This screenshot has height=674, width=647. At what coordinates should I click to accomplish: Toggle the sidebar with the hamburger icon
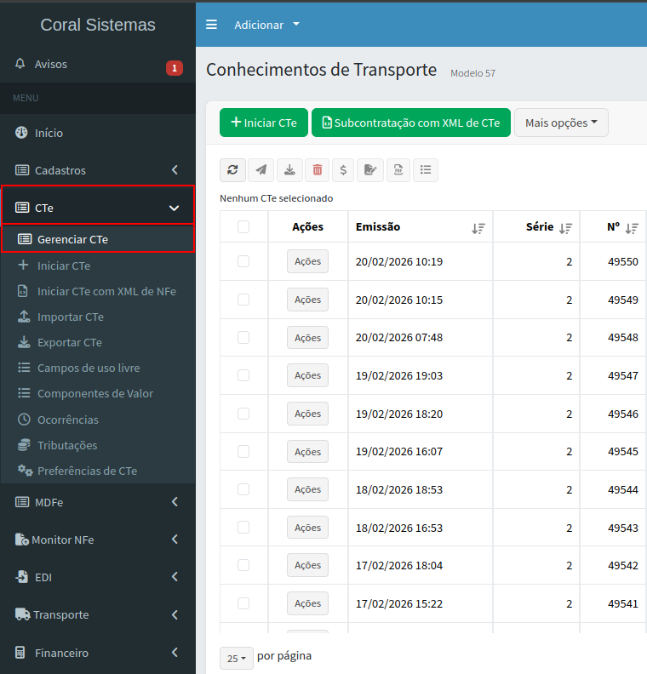211,25
